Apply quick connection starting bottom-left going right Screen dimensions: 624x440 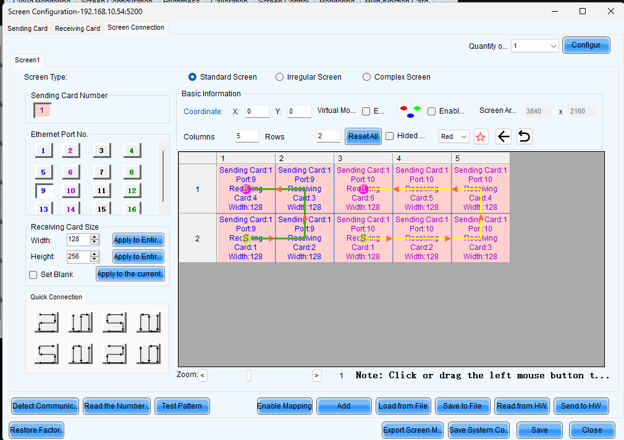(x=47, y=354)
